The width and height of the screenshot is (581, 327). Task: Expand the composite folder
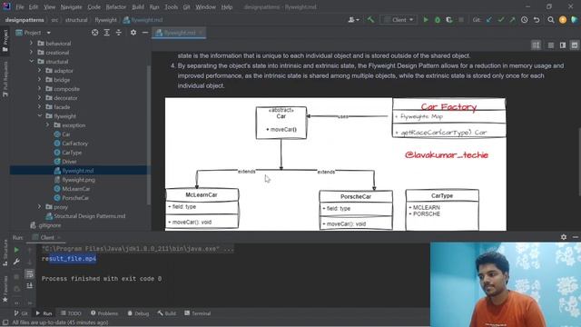(40, 89)
